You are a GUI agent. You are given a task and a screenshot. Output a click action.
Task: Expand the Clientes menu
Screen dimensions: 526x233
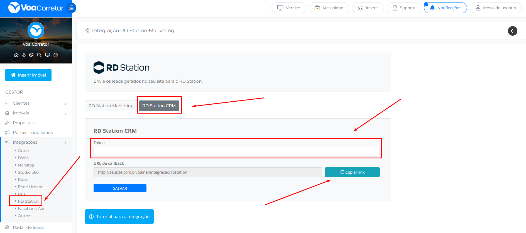tap(36, 103)
